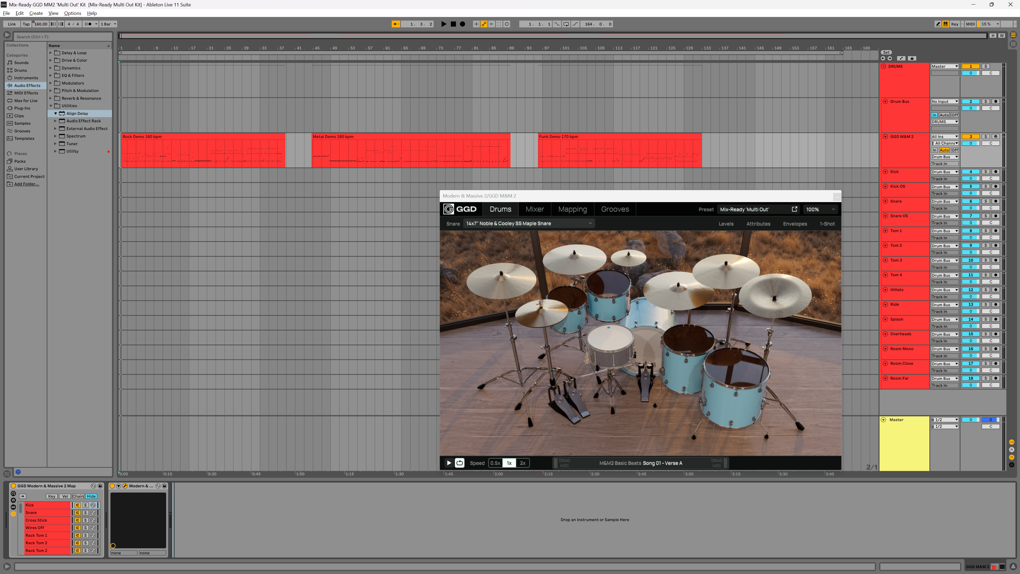Click the Add Folder link

click(x=27, y=184)
